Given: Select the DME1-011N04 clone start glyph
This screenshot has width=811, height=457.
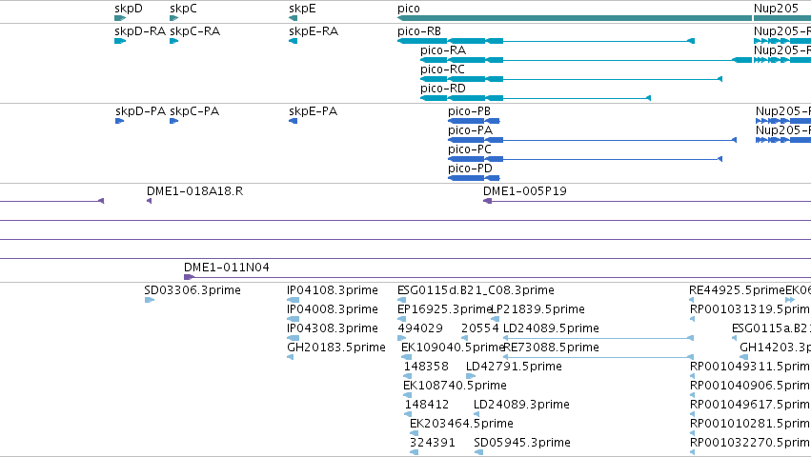Looking at the screenshot, I should pos(190,277).
